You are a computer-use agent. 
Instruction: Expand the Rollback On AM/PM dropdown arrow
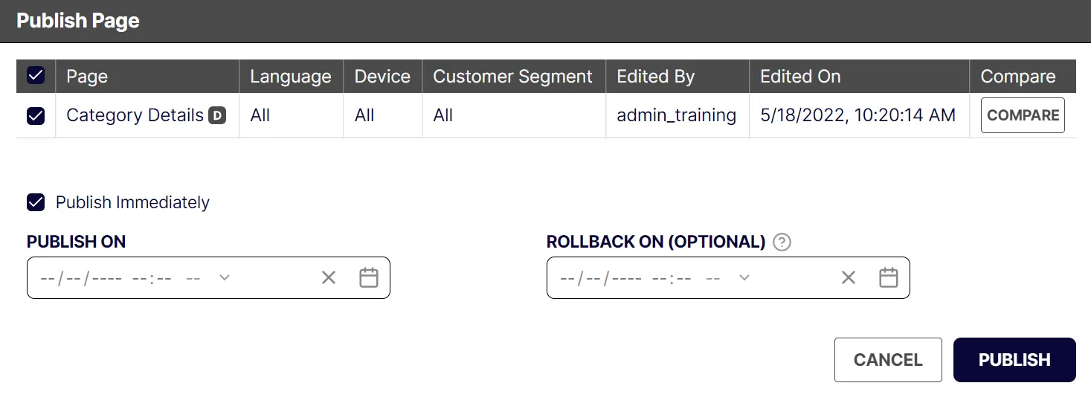pos(744,277)
